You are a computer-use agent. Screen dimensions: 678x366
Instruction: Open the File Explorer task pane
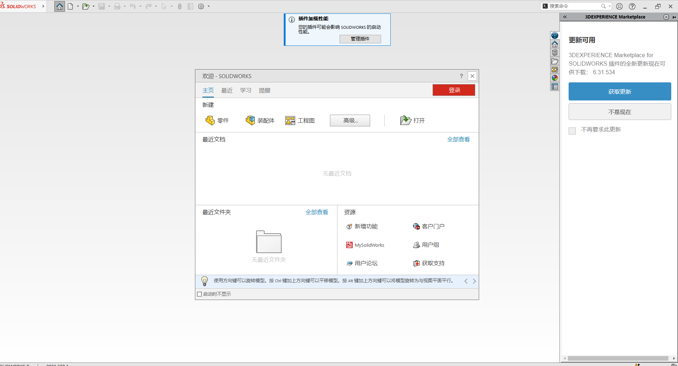(555, 61)
